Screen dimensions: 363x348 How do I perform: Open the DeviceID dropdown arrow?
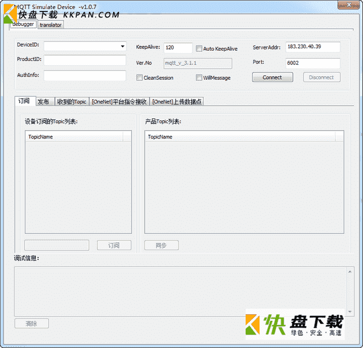click(122, 47)
